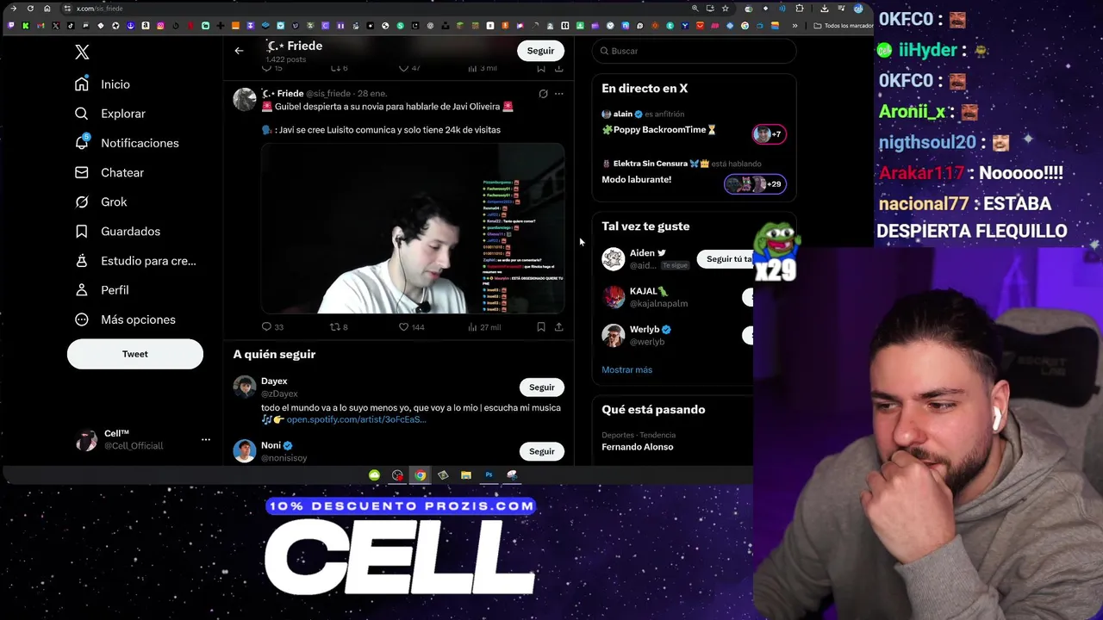Open Noni's profile name
Image resolution: width=1103 pixels, height=620 pixels.
(x=271, y=445)
